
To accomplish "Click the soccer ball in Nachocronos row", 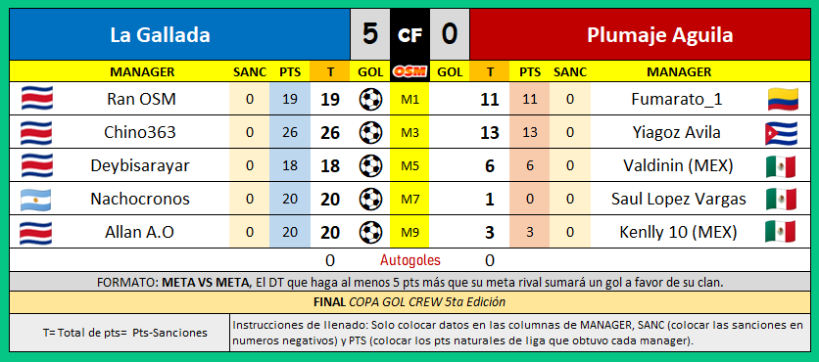I will coord(370,199).
